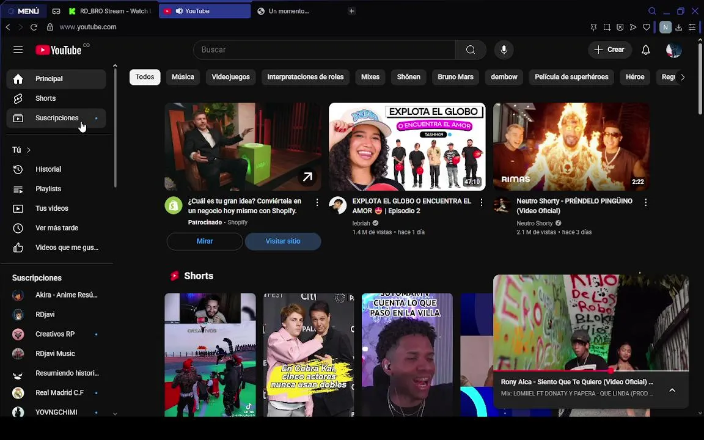Open the browser easy setup icon
This screenshot has height=440, width=704.
coord(692,28)
